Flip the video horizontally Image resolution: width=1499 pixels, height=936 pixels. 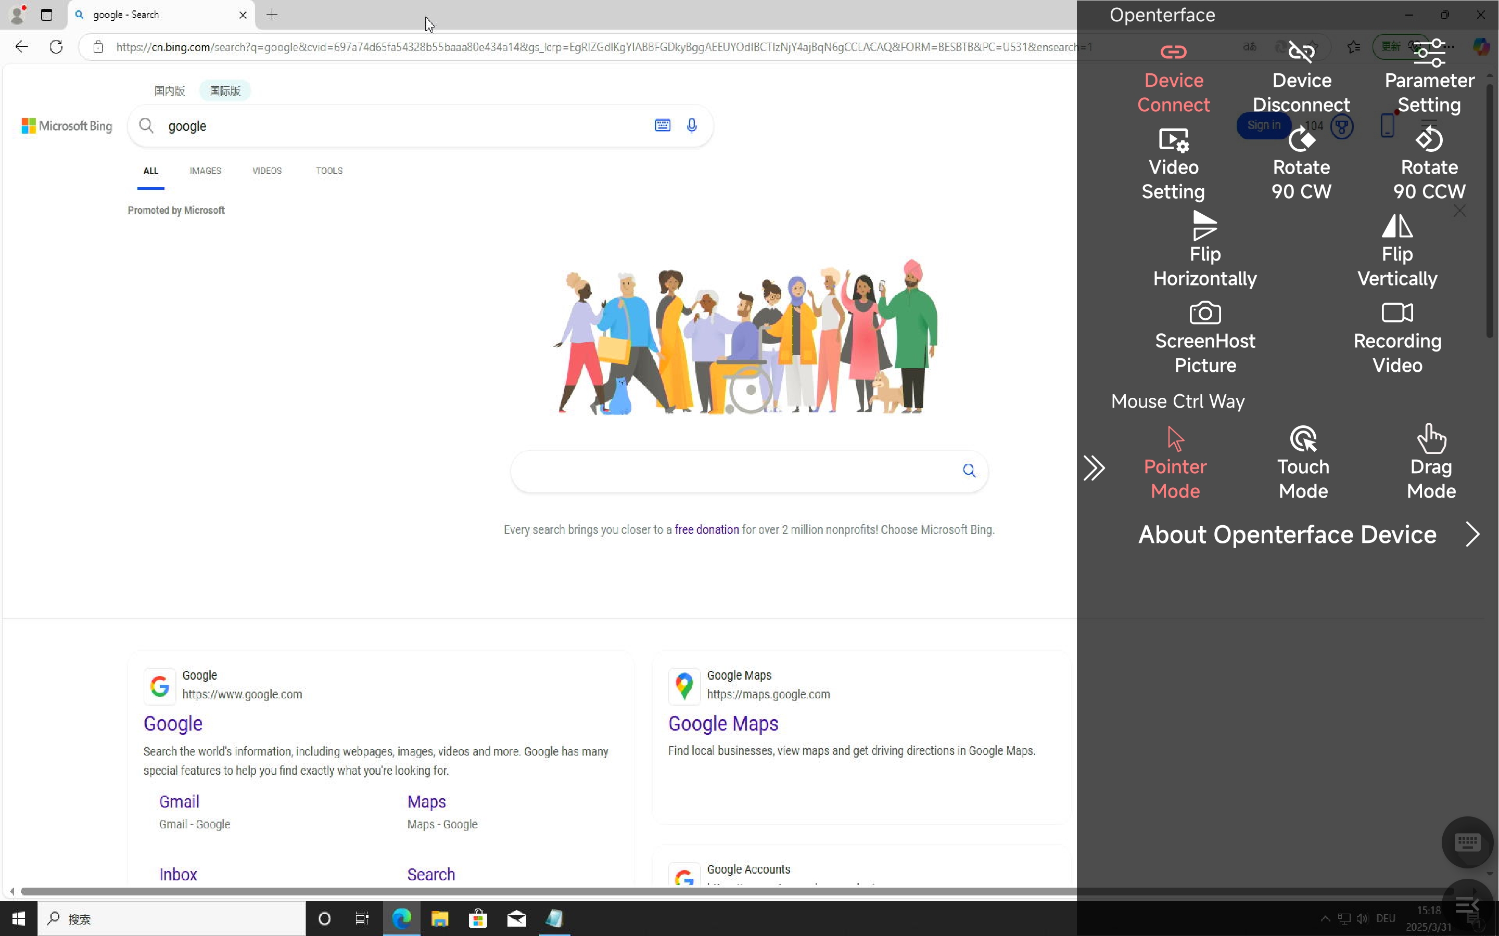[1205, 227]
